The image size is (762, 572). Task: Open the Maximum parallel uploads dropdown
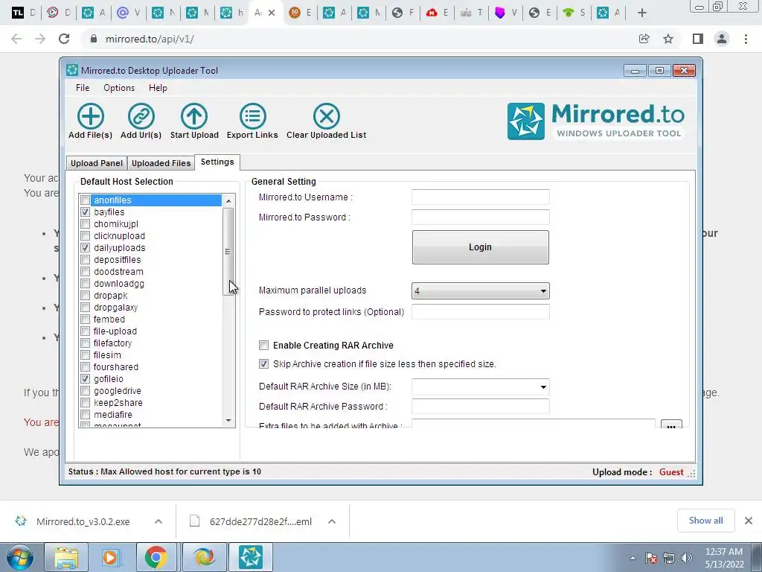tap(480, 291)
